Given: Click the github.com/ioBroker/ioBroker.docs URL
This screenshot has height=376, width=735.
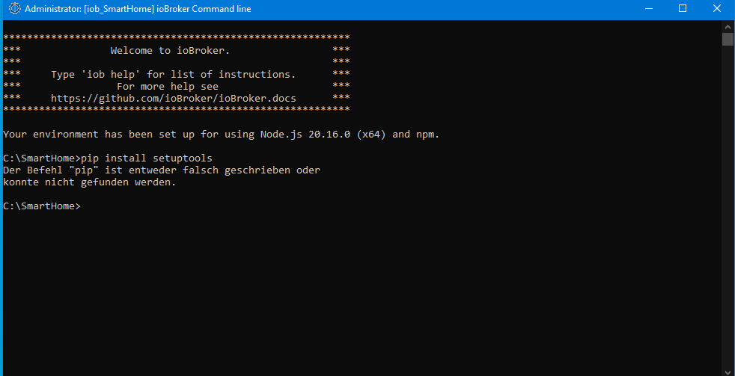Looking at the screenshot, I should point(173,99).
